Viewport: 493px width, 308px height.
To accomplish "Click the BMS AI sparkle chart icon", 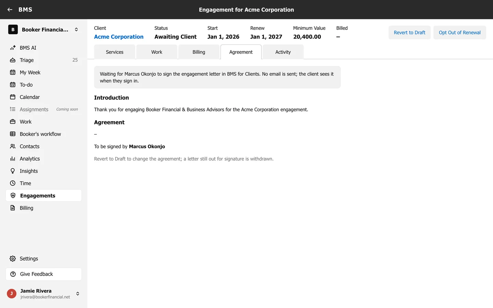I will pos(13,48).
